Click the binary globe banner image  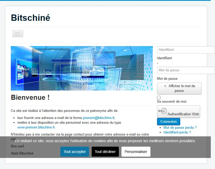(82, 68)
